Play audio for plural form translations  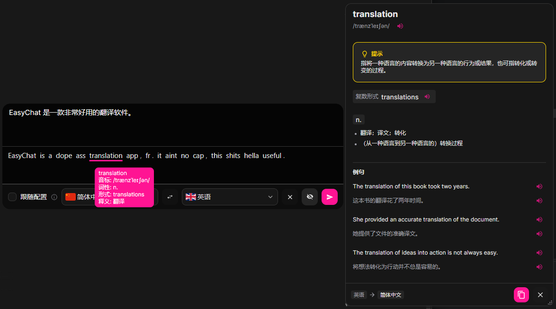click(427, 97)
